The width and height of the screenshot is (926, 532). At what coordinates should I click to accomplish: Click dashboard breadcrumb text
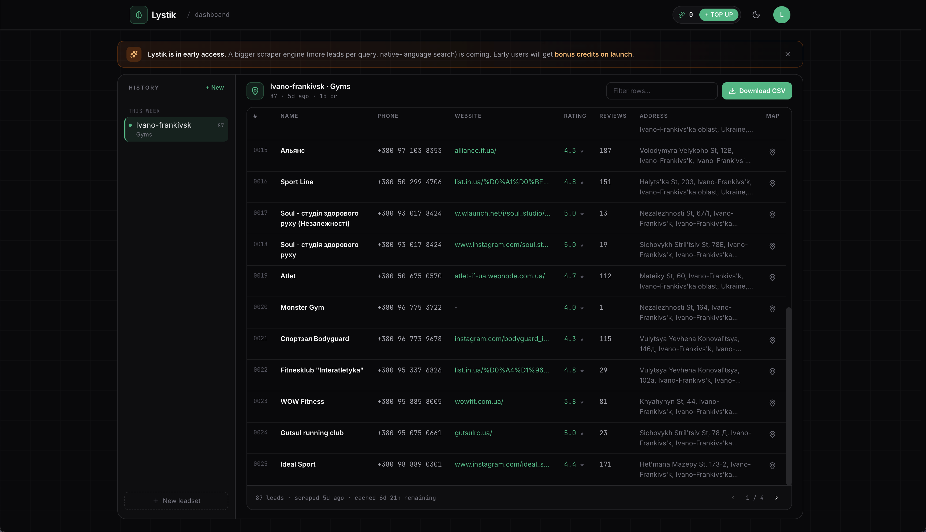[212, 15]
